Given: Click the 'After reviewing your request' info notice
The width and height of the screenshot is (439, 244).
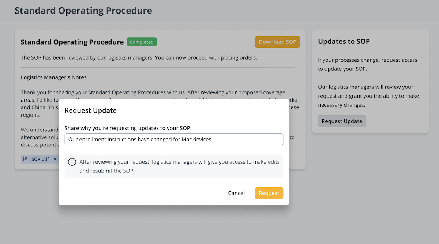Looking at the screenshot, I should pyautogui.click(x=179, y=166).
